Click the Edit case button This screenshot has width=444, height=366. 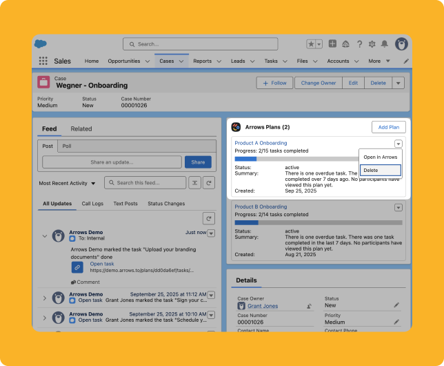pyautogui.click(x=353, y=83)
